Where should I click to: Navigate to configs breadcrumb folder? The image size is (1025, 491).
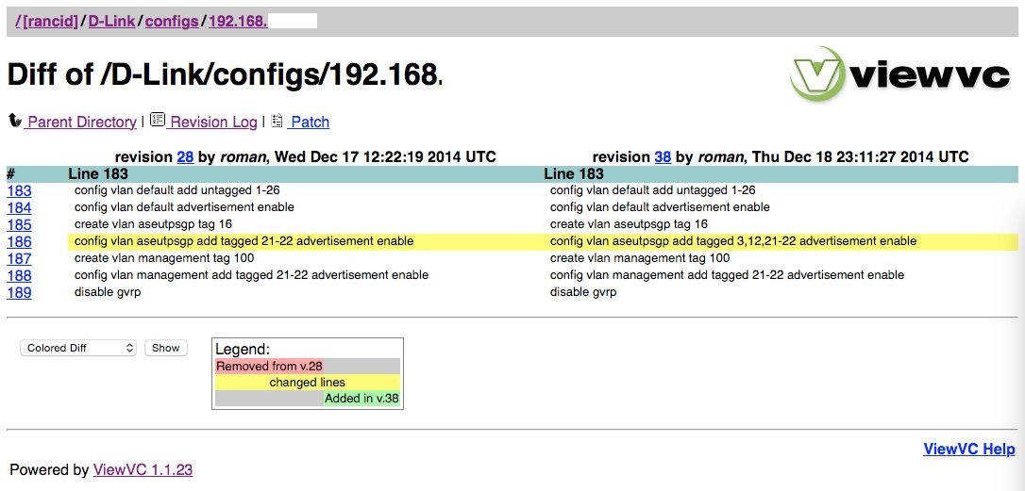pyautogui.click(x=172, y=21)
